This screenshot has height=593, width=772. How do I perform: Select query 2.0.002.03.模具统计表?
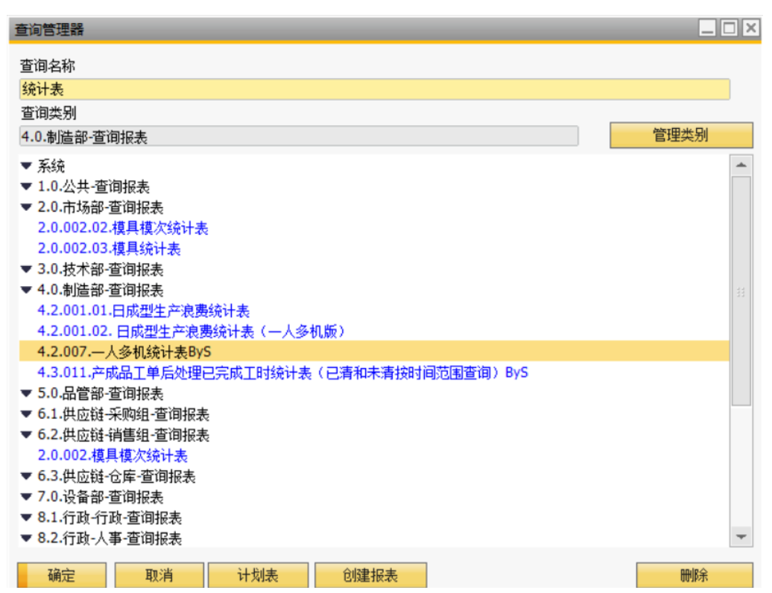coord(110,249)
